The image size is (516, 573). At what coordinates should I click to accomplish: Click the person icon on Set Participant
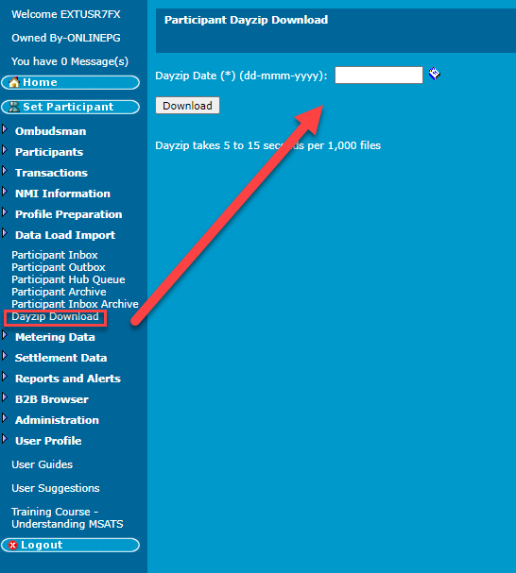coord(14,107)
